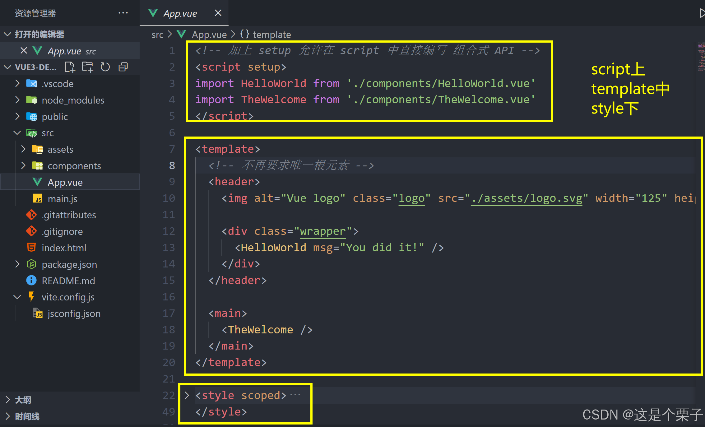Click the New Folder icon in explorer header

point(87,67)
